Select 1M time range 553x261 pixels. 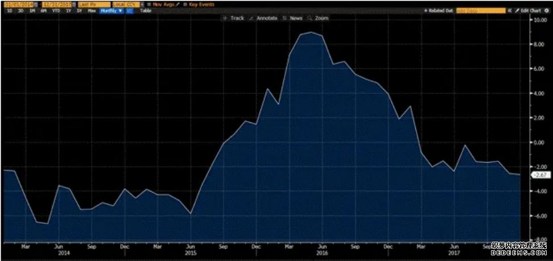click(x=32, y=11)
